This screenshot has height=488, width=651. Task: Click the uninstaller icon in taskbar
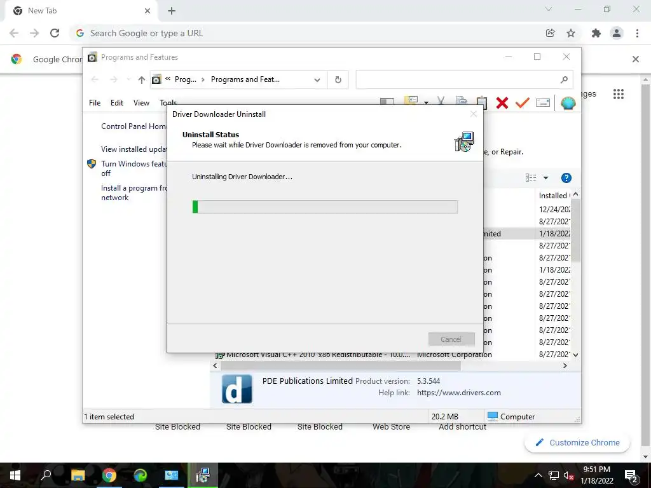click(x=203, y=475)
